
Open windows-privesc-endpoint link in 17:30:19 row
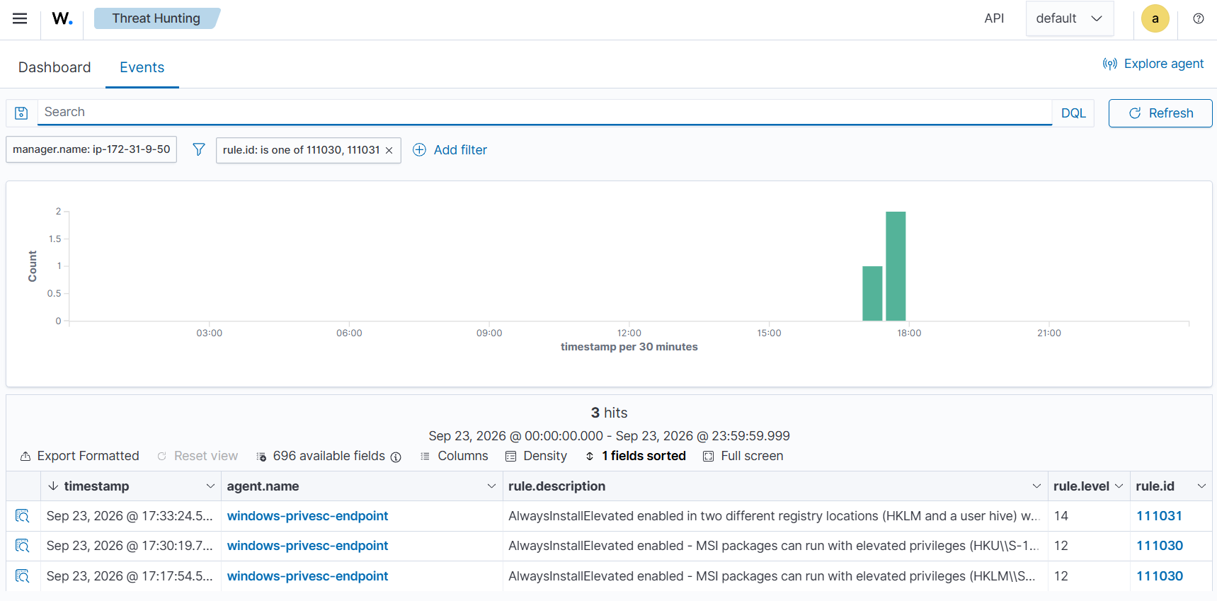coord(307,546)
